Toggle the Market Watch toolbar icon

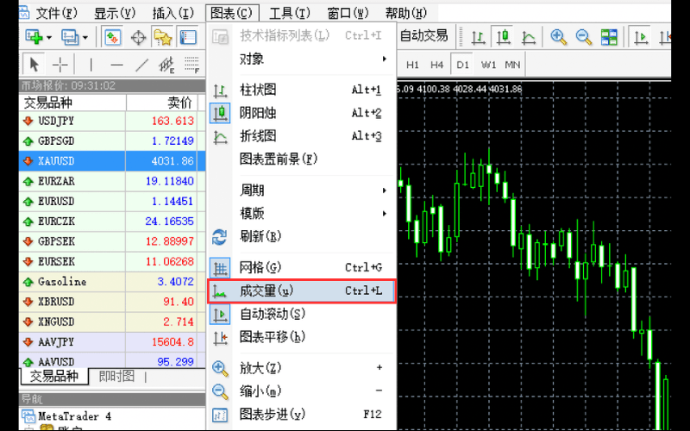[112, 37]
